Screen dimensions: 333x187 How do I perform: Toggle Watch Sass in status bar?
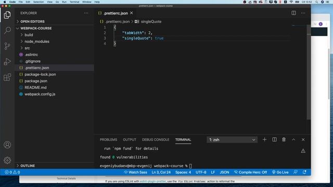click(135, 172)
